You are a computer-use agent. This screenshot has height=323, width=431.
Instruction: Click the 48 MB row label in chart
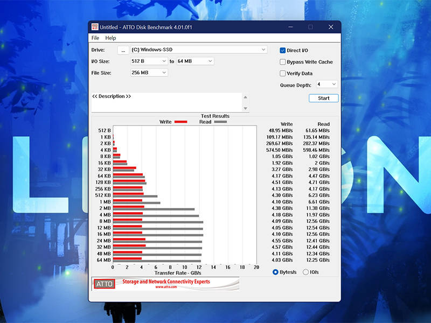click(x=104, y=254)
